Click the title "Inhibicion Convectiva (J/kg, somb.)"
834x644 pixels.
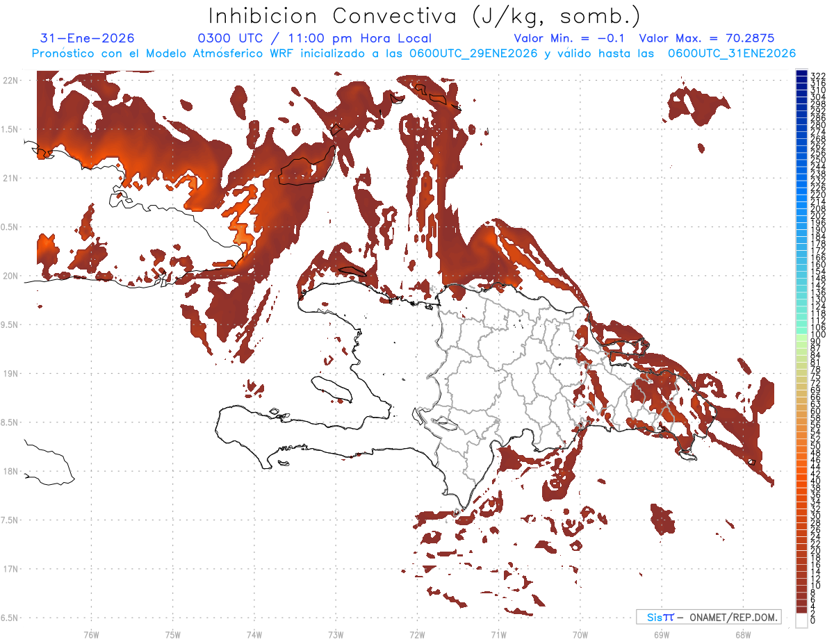tap(425, 16)
